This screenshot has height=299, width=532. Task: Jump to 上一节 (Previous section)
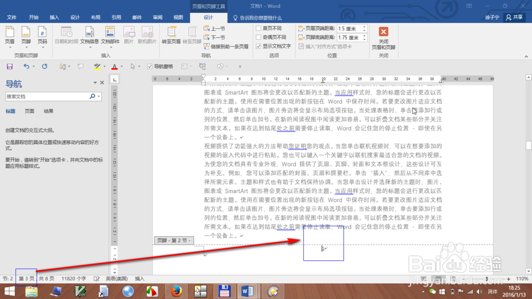click(214, 29)
